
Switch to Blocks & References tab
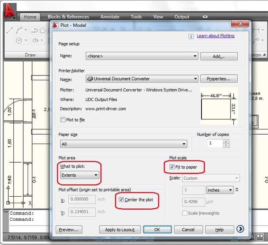pos(68,17)
